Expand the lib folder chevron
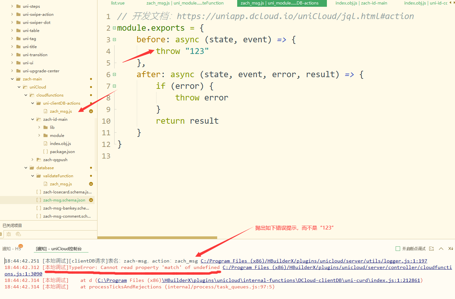 [39, 128]
